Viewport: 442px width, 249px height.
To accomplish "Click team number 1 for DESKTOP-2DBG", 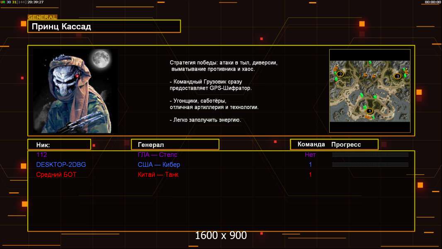I will pyautogui.click(x=311, y=164).
